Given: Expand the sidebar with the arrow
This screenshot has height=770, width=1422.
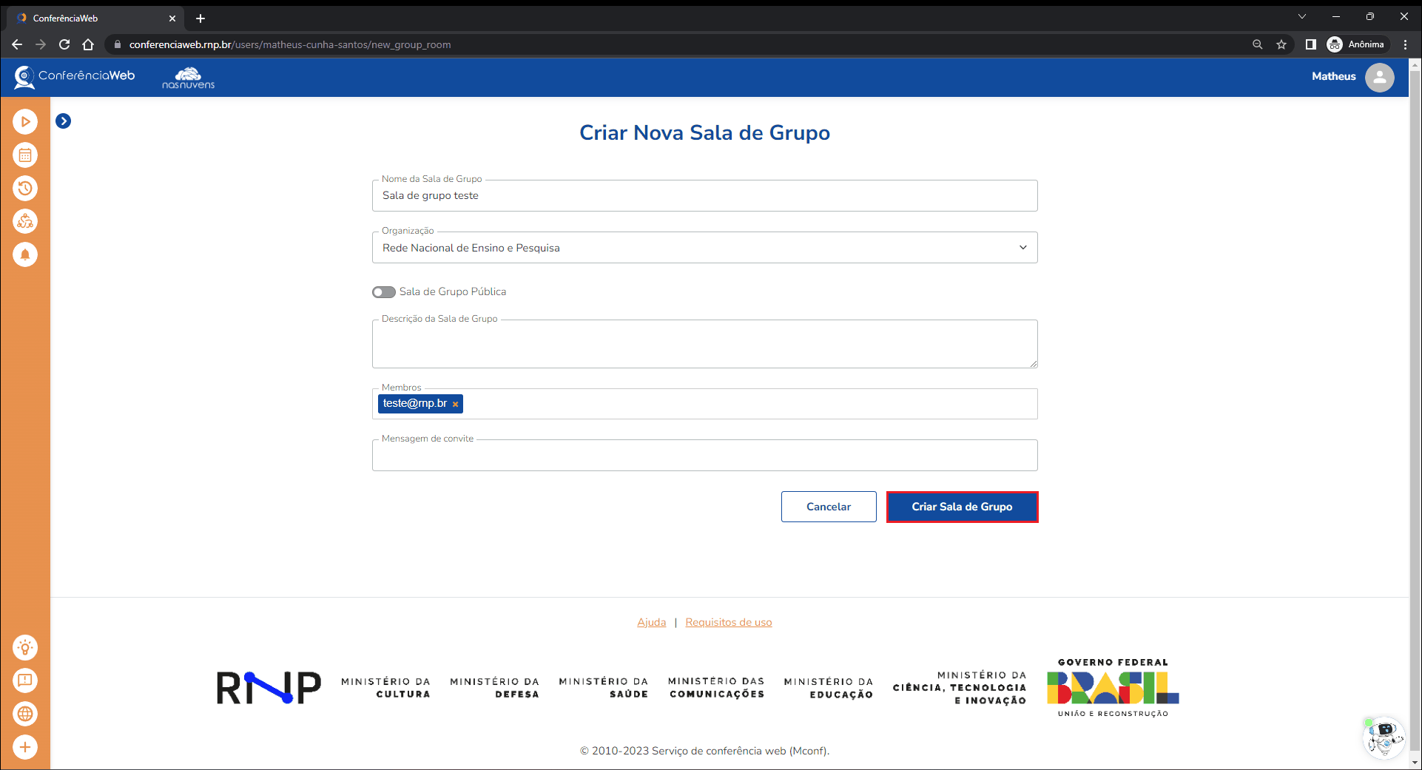Looking at the screenshot, I should click(x=64, y=121).
